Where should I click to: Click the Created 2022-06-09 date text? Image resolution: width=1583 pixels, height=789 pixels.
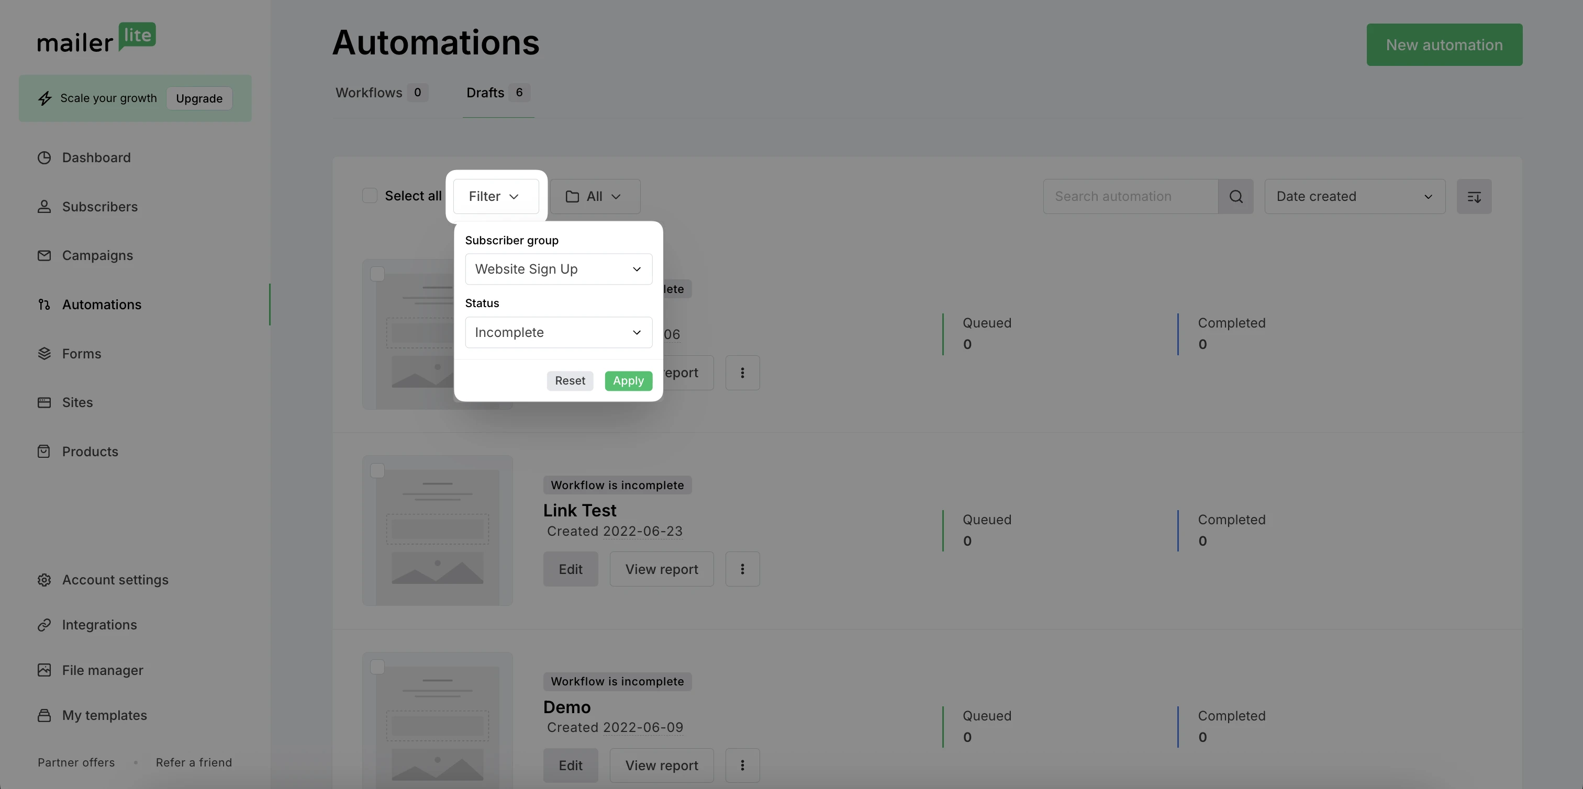click(615, 728)
